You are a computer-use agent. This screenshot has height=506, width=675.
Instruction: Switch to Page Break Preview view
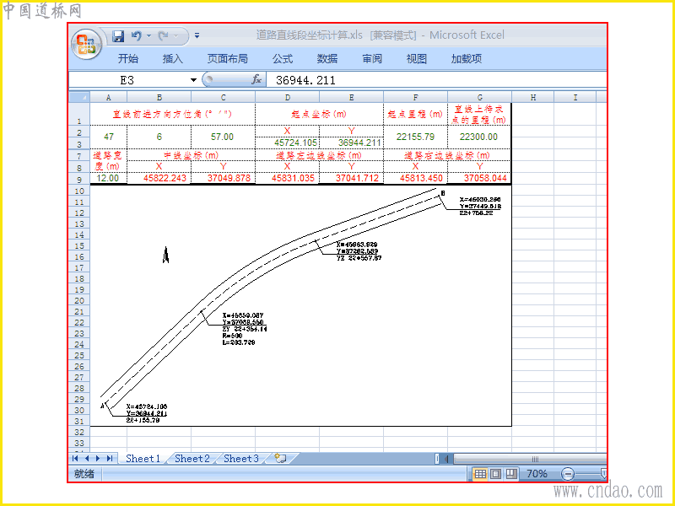pos(511,474)
